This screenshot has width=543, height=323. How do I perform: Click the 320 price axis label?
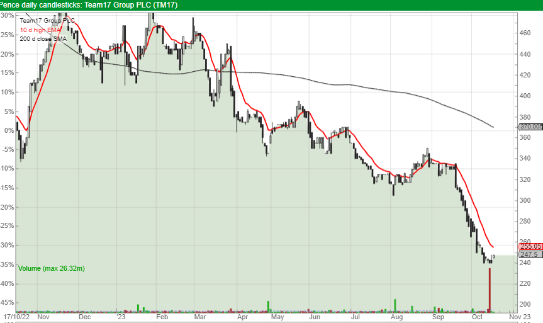pos(525,179)
